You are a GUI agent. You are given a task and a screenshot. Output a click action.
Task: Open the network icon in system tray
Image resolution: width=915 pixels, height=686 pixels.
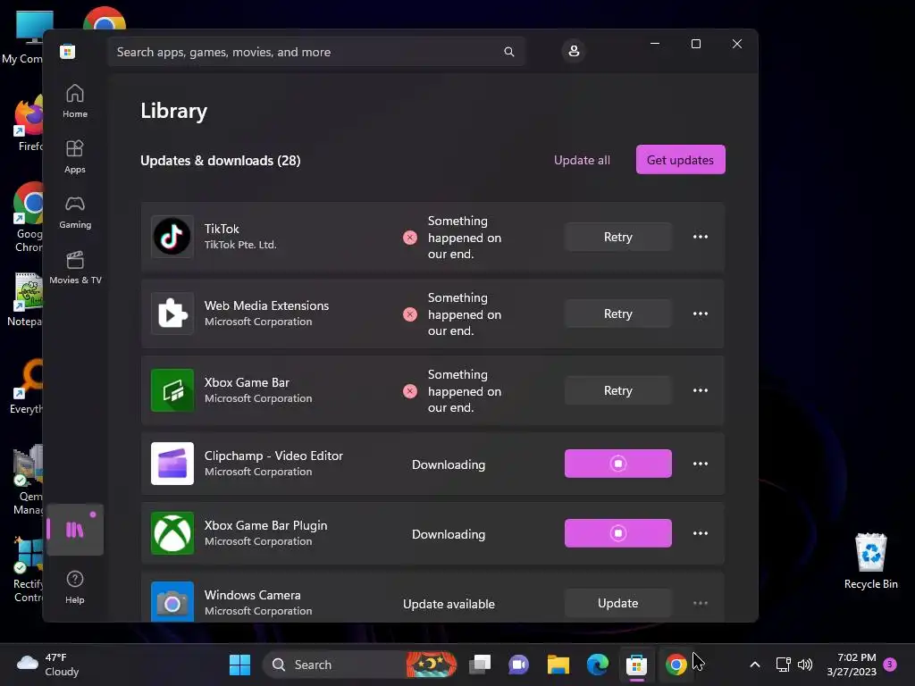point(783,665)
